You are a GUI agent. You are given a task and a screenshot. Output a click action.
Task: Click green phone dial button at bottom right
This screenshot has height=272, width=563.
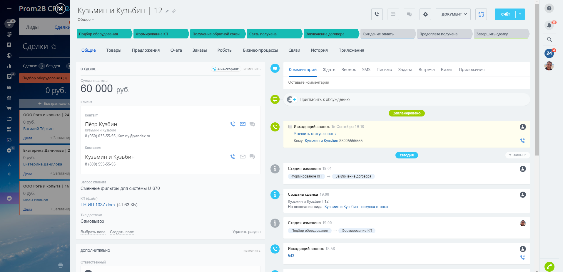549,266
